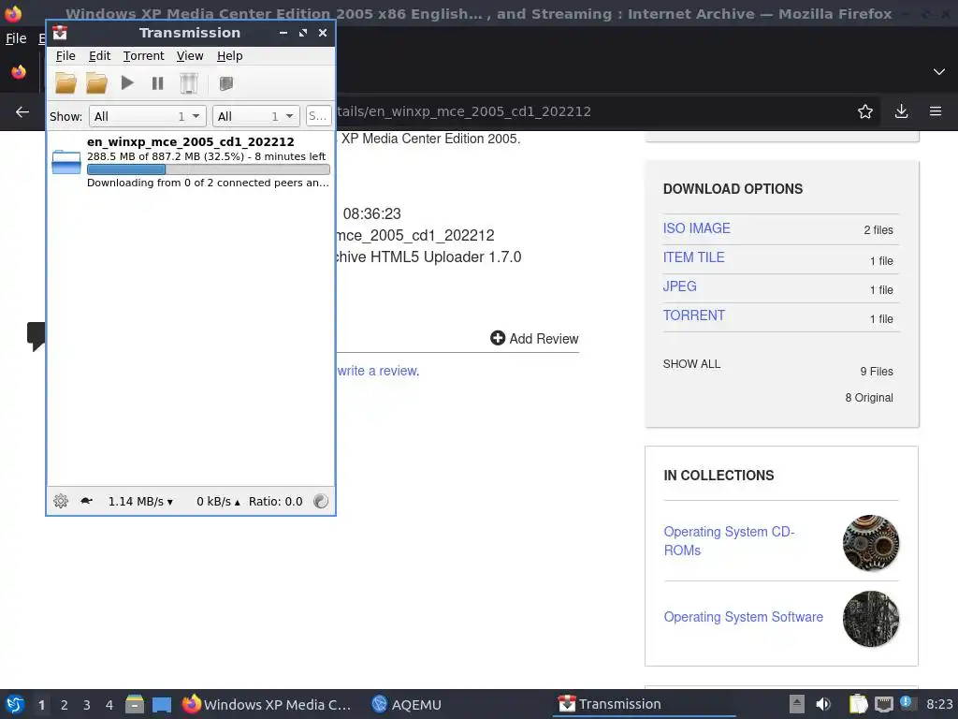Open Transmission View menu
The image size is (958, 719).
click(189, 55)
